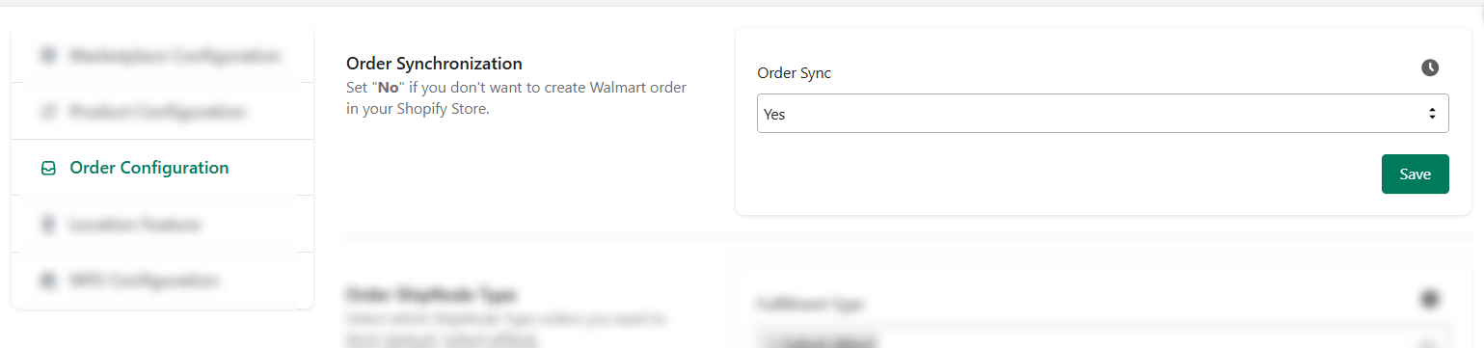Viewport: 1484px width, 348px height.
Task: Save the Order Sync setting
Action: [1415, 174]
